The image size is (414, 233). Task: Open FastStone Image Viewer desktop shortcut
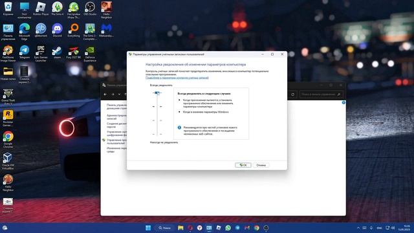pos(8,54)
